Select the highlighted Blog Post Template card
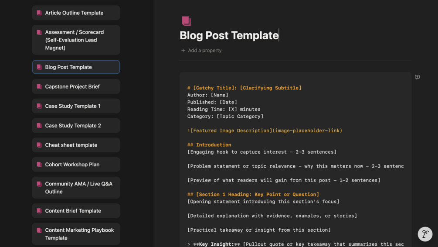The width and height of the screenshot is (438, 247). [76, 67]
